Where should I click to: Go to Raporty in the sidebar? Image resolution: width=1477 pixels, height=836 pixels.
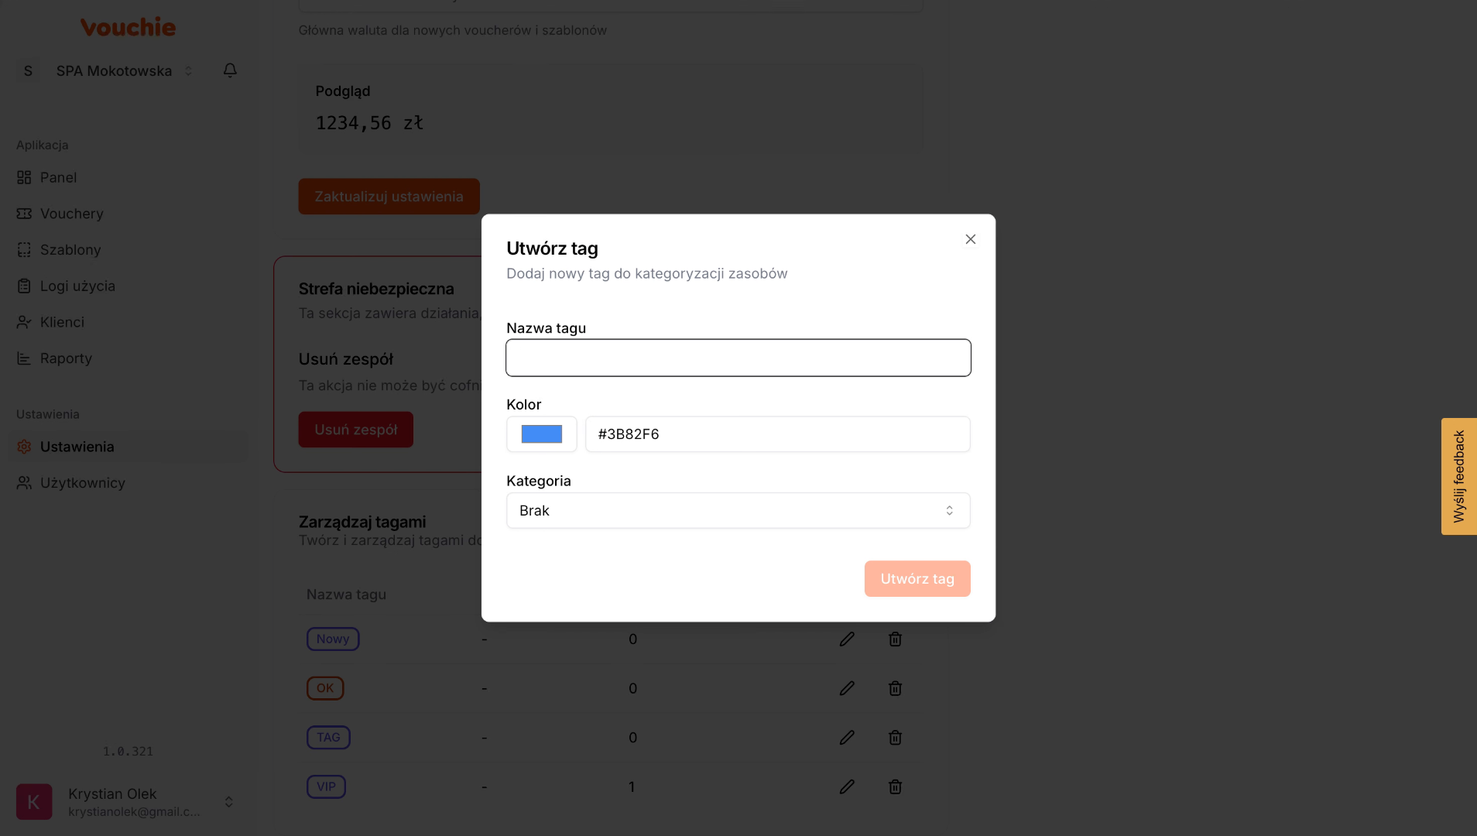point(66,358)
